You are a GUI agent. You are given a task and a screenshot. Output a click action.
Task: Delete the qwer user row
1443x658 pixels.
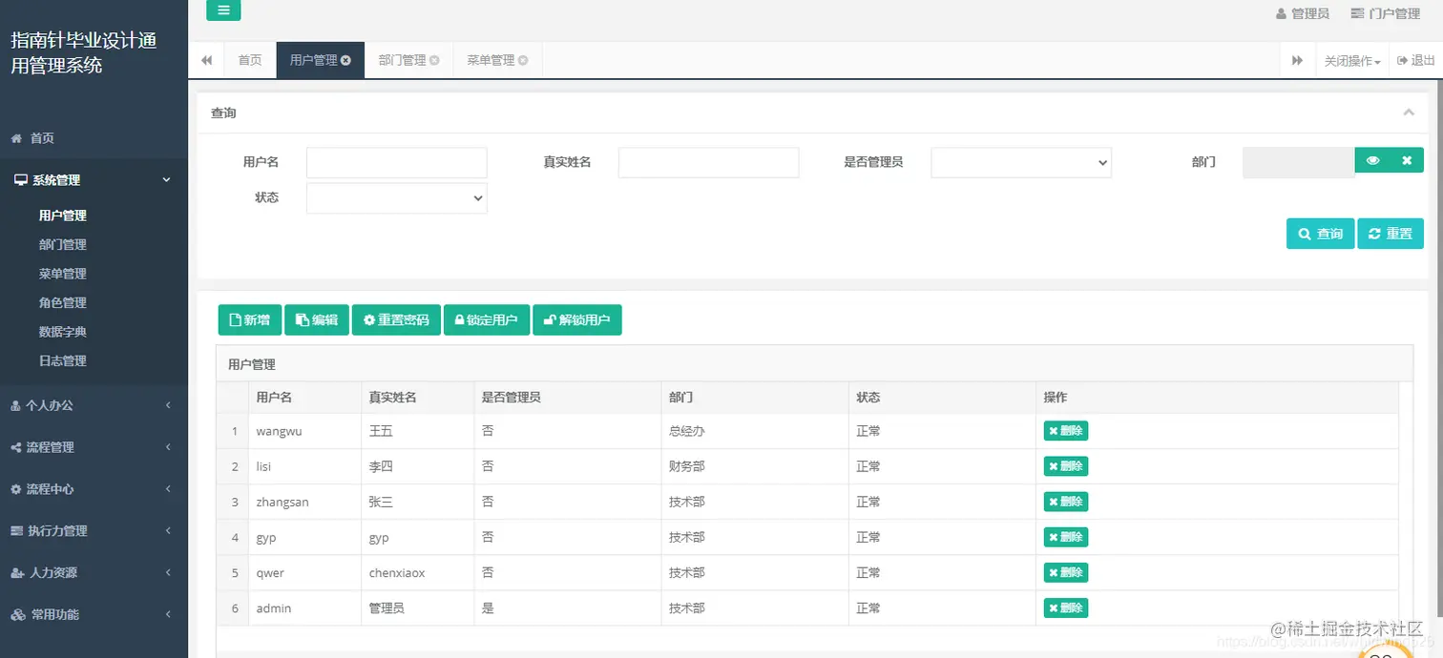[1066, 572]
